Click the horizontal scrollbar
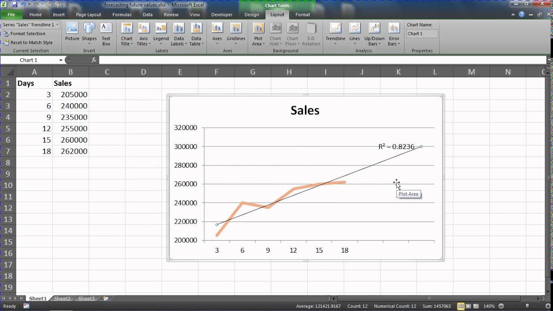 [x=429, y=298]
